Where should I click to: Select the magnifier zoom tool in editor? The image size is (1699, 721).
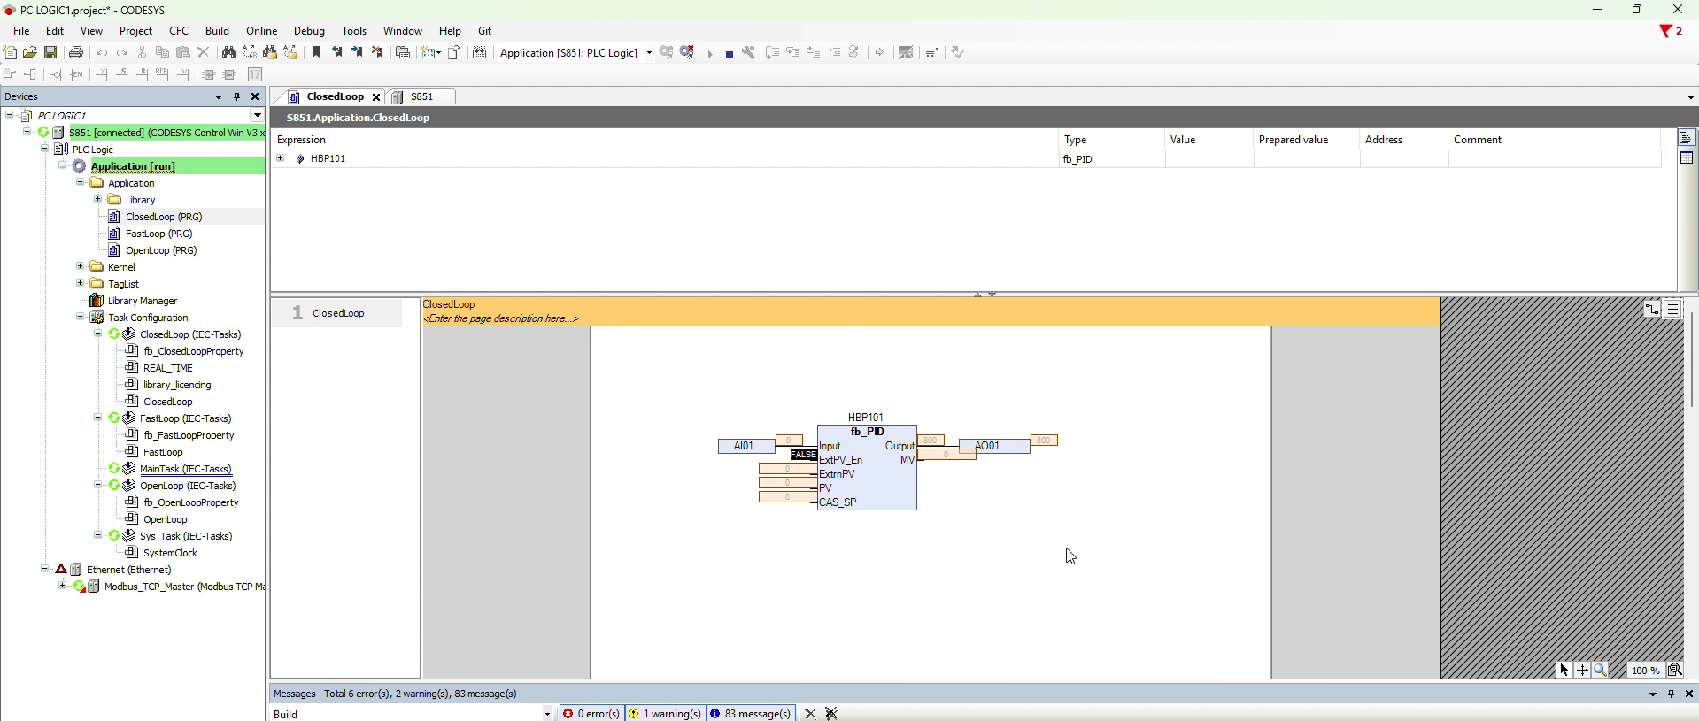click(1600, 670)
